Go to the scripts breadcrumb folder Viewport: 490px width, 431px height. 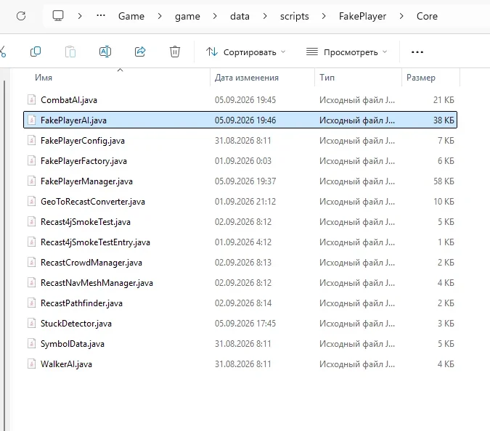pyautogui.click(x=295, y=16)
